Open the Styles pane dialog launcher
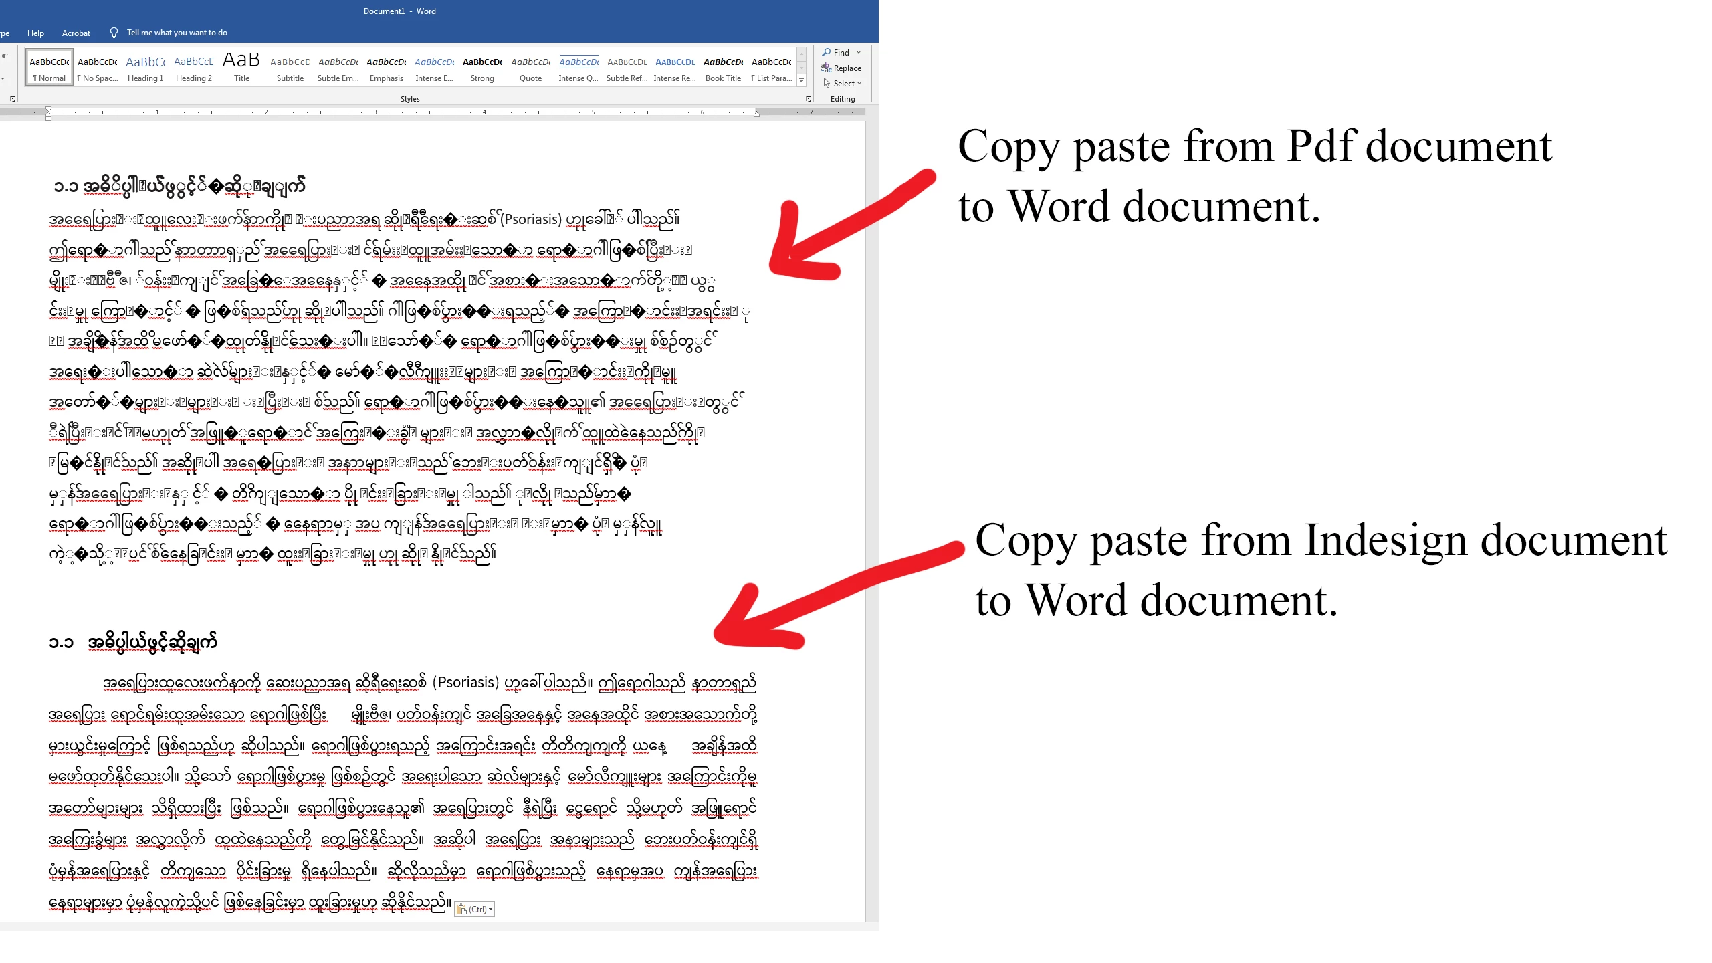 click(x=808, y=99)
